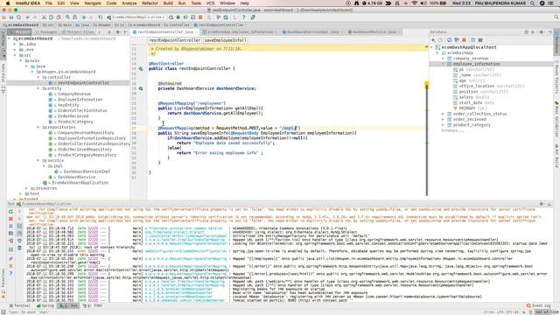Click the Help question mark in the main toolbar
This screenshot has height=315, width=560.
pyautogui.click(x=243, y=17)
